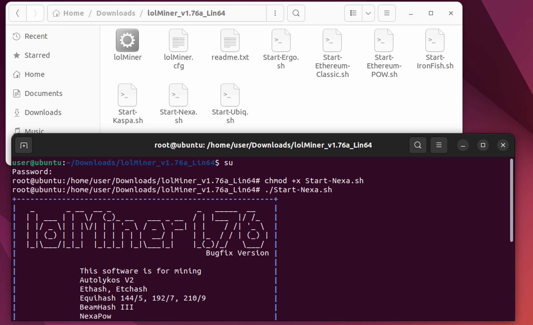Select the Start-Kaspa.sh script icon
Viewport: 533px width, 325px height.
[127, 95]
